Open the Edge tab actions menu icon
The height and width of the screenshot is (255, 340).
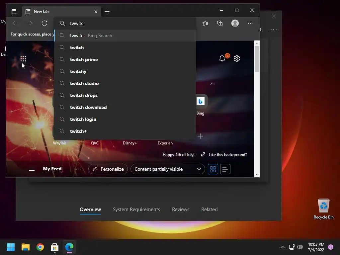click(14, 12)
